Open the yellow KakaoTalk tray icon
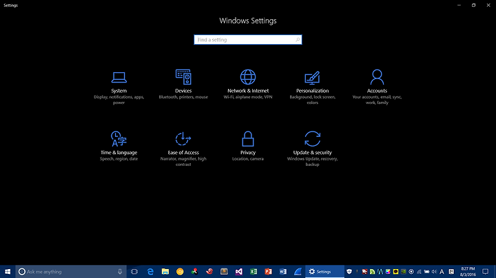 [x=395, y=272]
